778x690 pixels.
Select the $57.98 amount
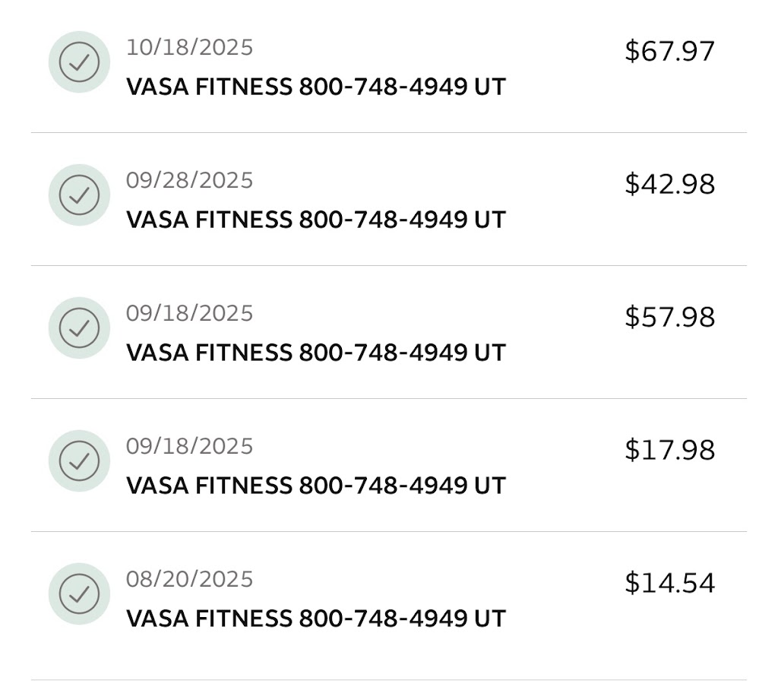[x=669, y=318]
